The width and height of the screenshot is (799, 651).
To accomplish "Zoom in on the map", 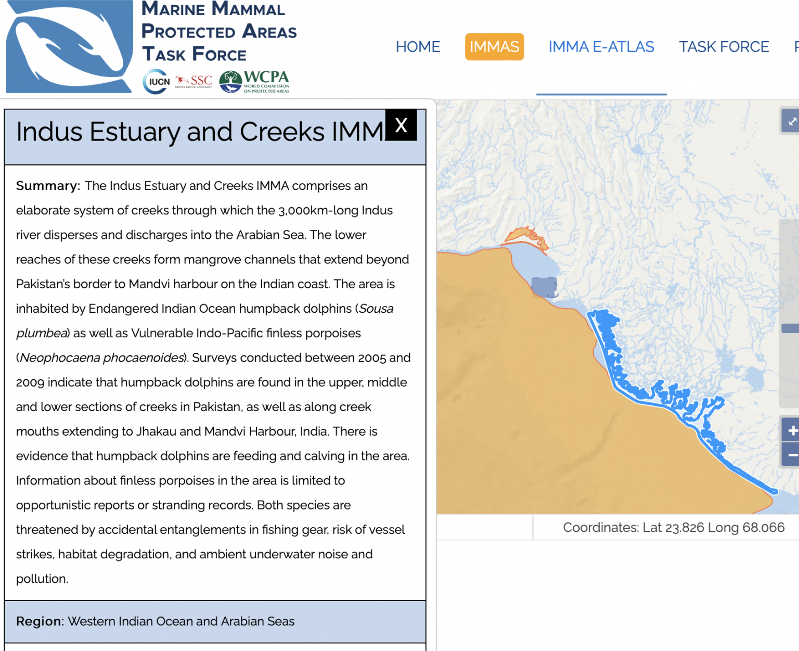I will tap(792, 430).
